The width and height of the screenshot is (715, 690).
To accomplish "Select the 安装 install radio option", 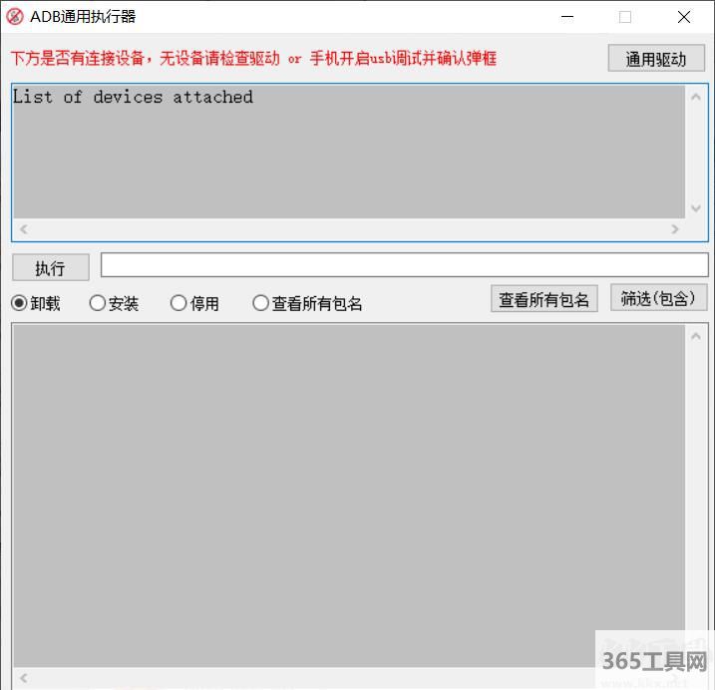I will tap(98, 303).
